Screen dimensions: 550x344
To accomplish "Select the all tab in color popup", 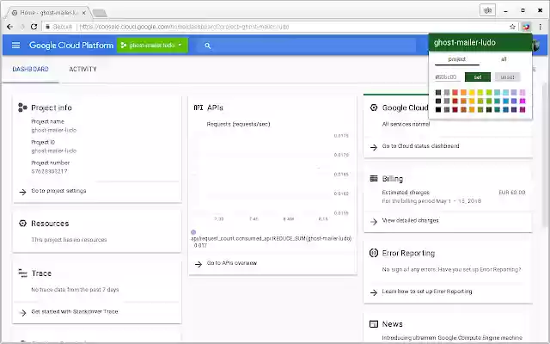I will pyautogui.click(x=504, y=59).
